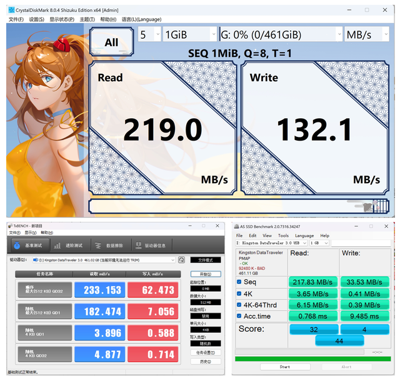Click the 512 MB data size field
This screenshot has width=400, height=380.
coord(206,302)
